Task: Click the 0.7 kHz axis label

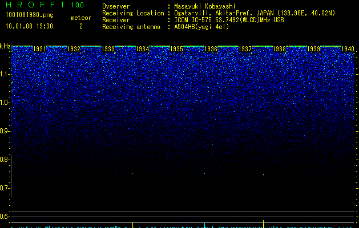Action: coord(5,188)
